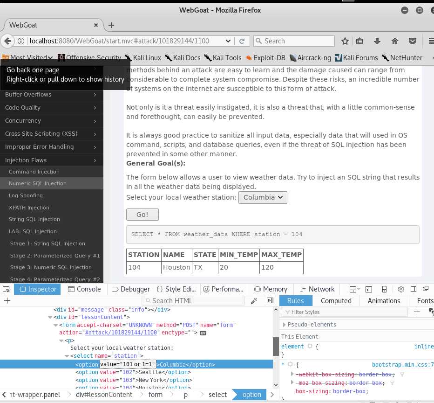Click the 'ev' event listener badge on form
434x403 pixels.
[x=203, y=333]
